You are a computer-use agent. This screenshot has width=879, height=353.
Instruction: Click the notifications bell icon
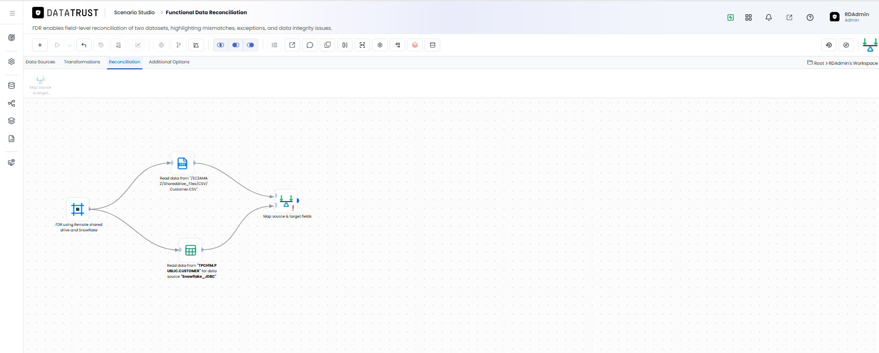coord(769,17)
